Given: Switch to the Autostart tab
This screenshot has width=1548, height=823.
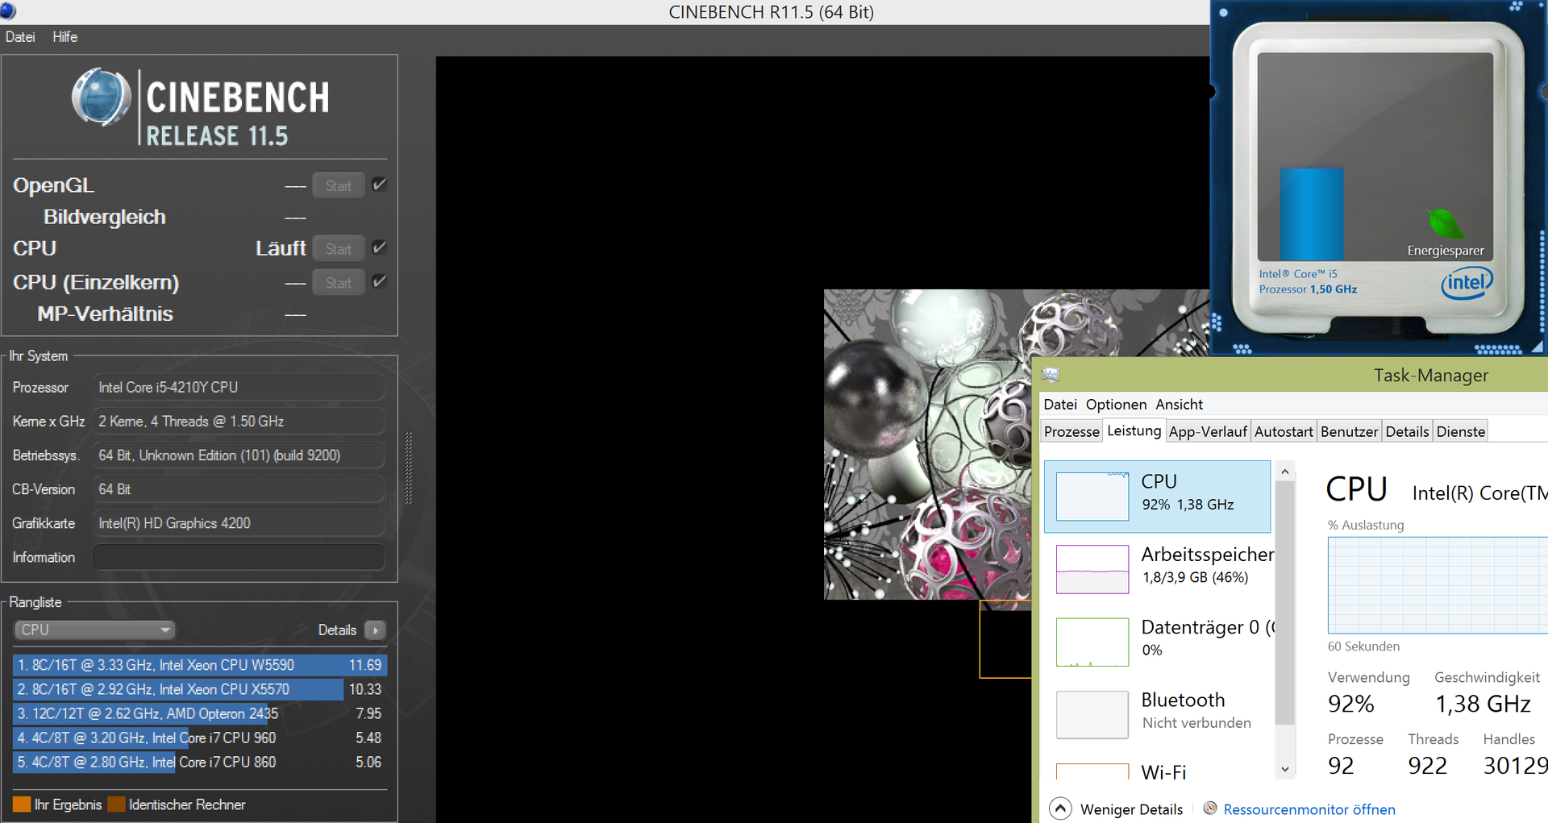Looking at the screenshot, I should [1284, 431].
